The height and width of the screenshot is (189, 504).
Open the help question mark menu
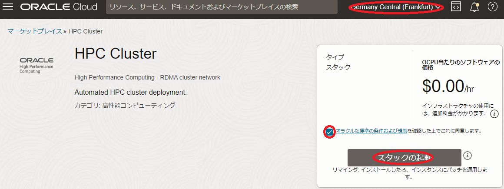pos(492,7)
